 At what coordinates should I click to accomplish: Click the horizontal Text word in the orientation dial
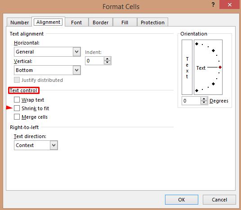coord(201,68)
